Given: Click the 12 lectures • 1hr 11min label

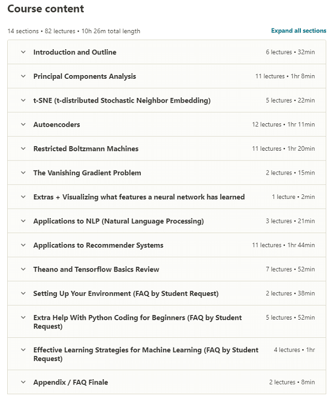Looking at the screenshot, I should click(x=283, y=124).
